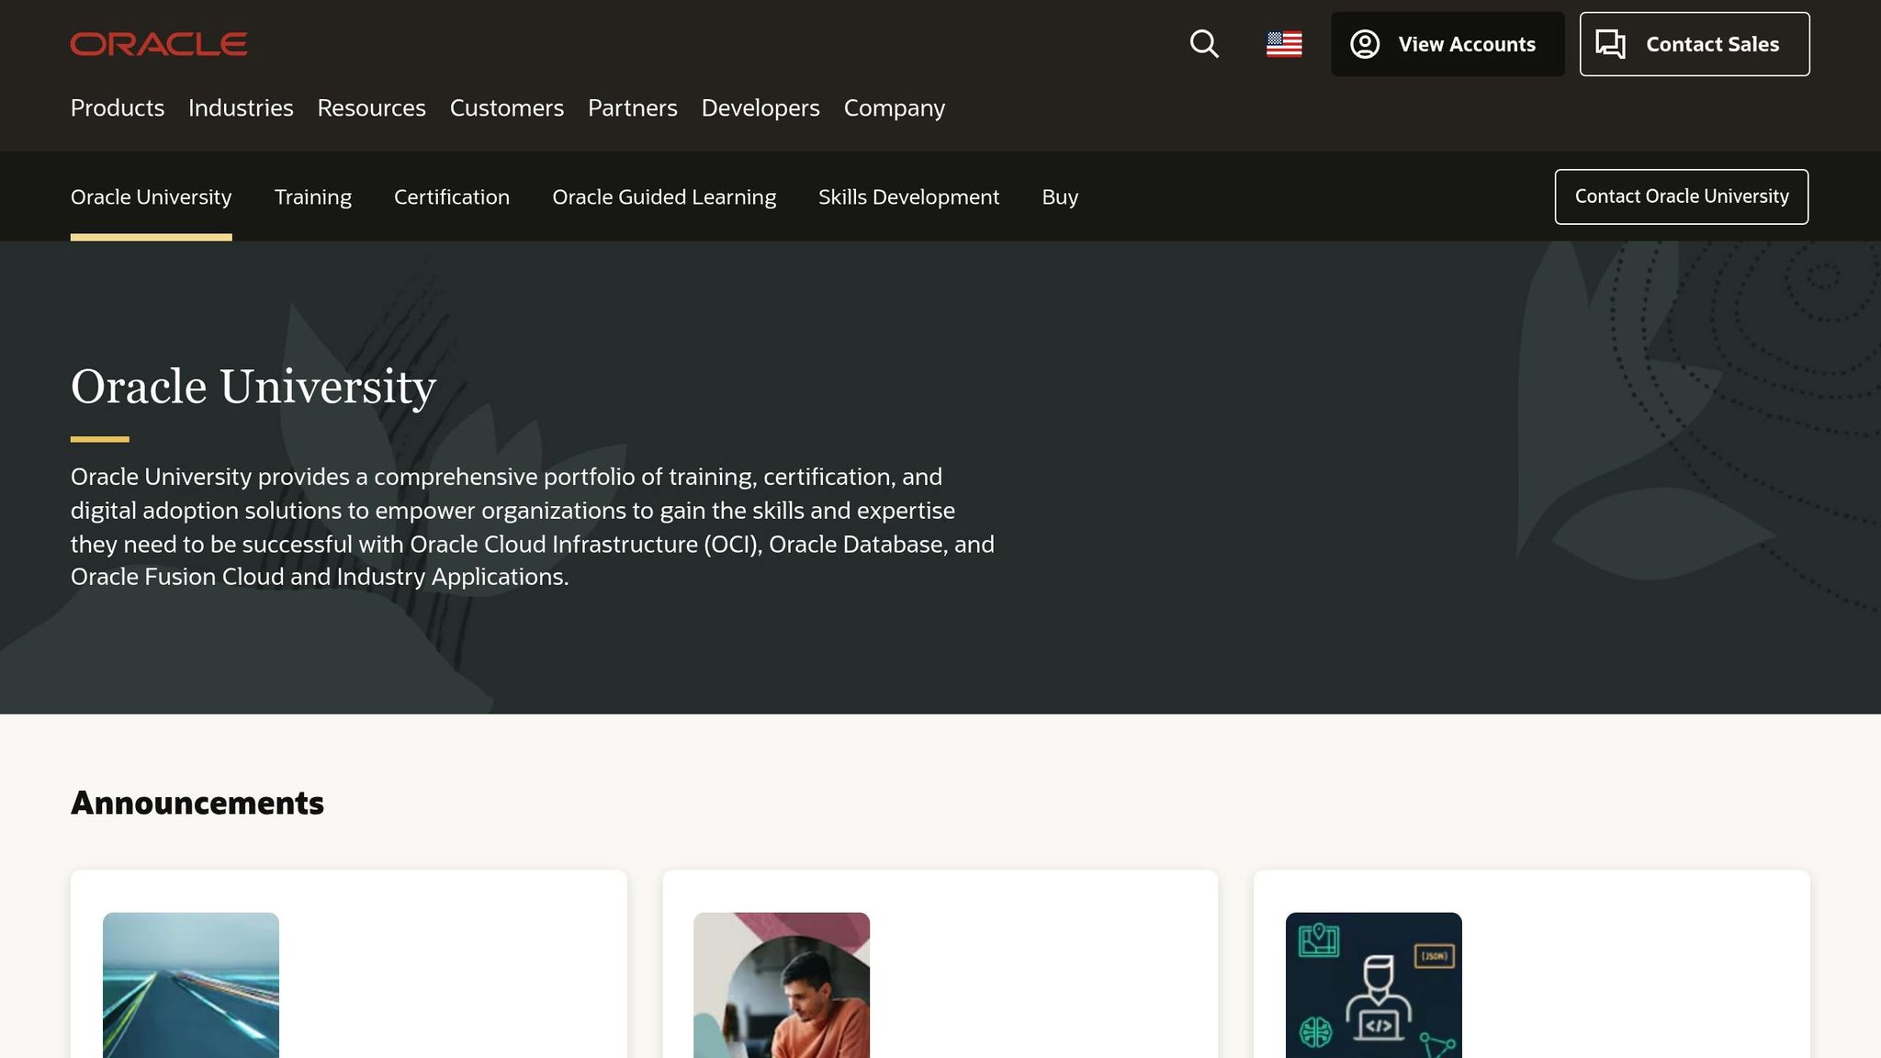Open the Skills Development tab
Image resolution: width=1881 pixels, height=1058 pixels.
click(x=909, y=197)
